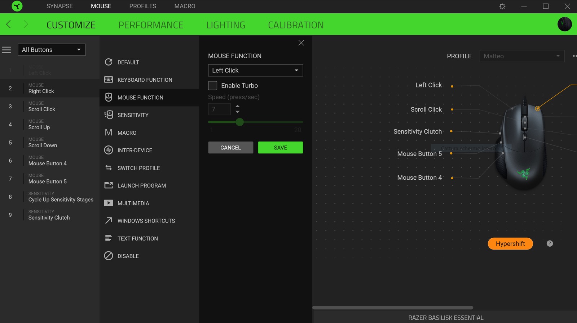Image resolution: width=577 pixels, height=323 pixels.
Task: Close the Mouse Function panel
Action: click(x=301, y=43)
